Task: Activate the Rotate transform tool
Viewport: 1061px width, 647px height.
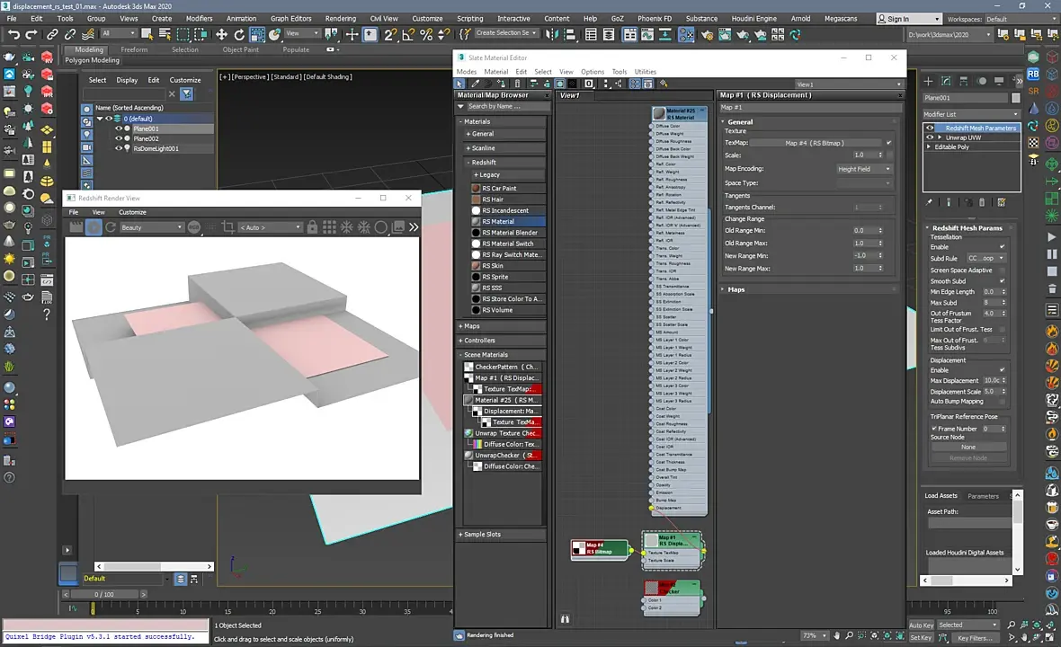Action: [x=239, y=34]
